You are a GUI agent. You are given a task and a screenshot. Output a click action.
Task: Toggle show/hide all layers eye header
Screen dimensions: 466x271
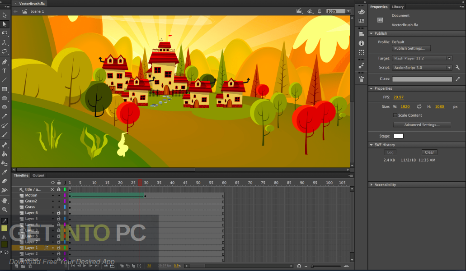pos(52,183)
